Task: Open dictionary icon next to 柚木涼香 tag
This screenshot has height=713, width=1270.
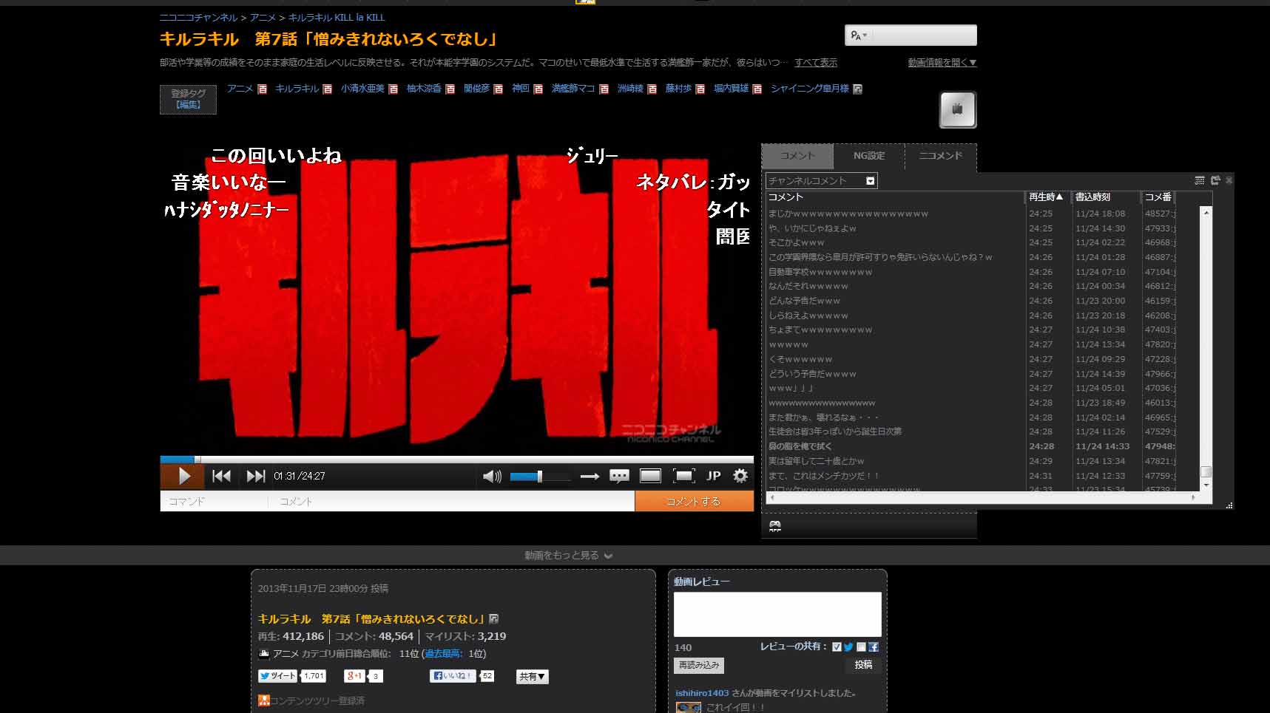Action: pyautogui.click(x=450, y=89)
